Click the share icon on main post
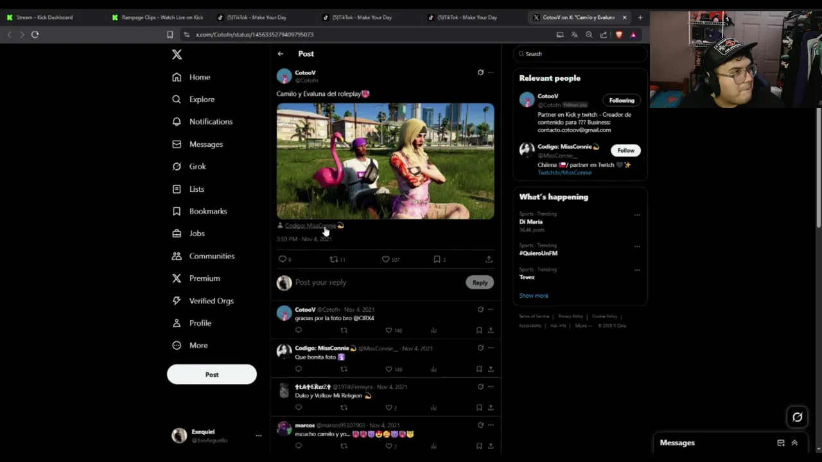Image resolution: width=822 pixels, height=462 pixels. click(489, 259)
